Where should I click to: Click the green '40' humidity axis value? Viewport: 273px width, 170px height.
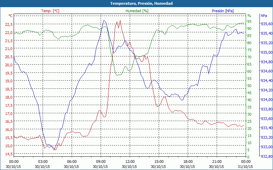249,100
